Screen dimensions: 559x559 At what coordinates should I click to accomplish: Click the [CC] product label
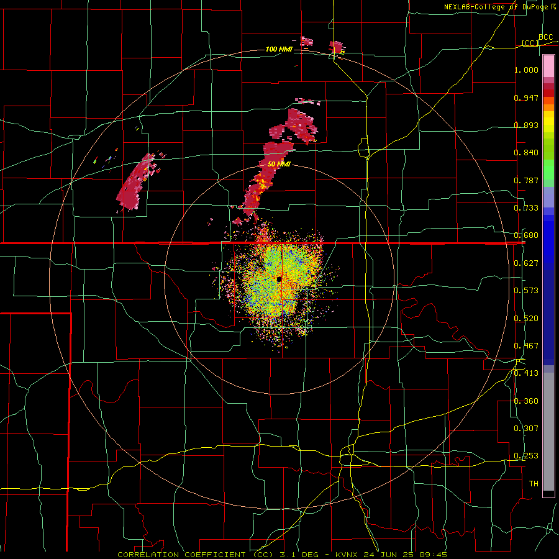(x=530, y=43)
